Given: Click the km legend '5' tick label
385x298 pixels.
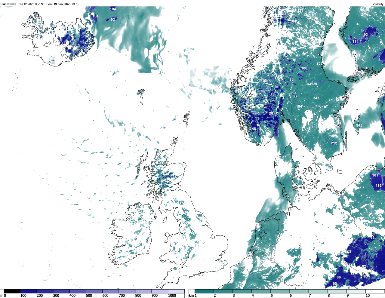Looking at the screenshot, I should click(x=272, y=296).
